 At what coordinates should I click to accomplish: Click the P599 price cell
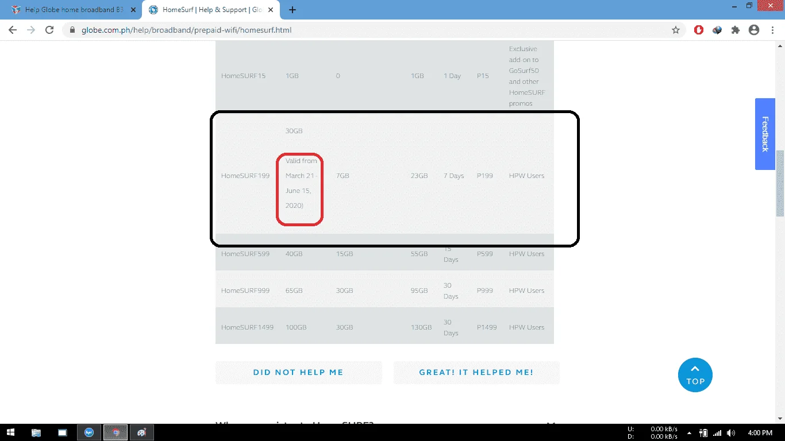point(485,254)
